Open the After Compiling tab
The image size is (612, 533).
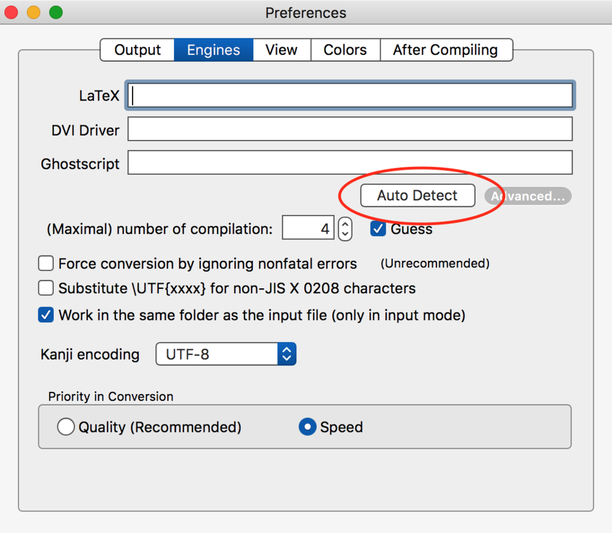[446, 50]
